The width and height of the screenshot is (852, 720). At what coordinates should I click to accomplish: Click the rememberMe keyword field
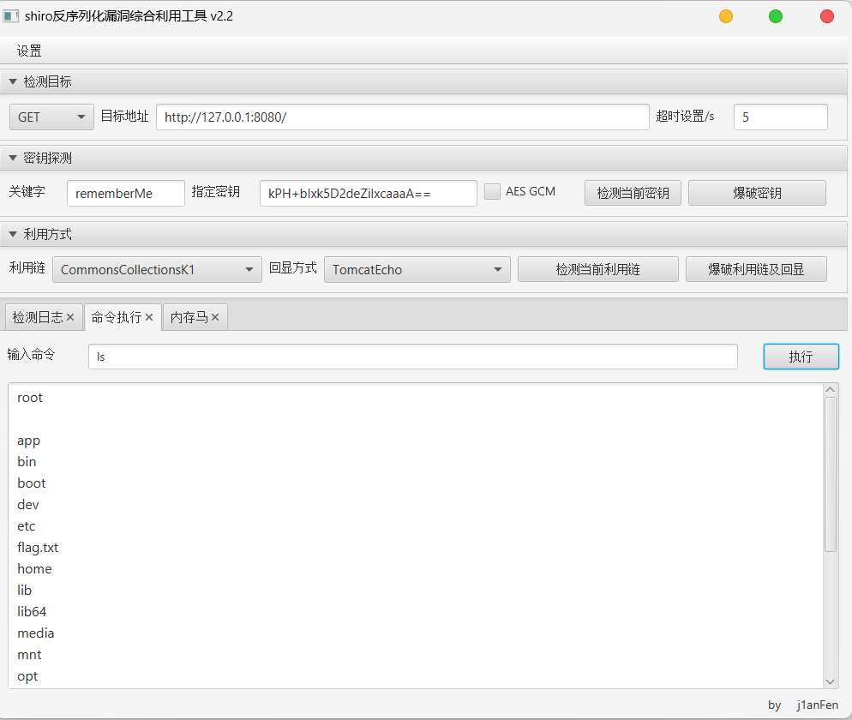point(126,194)
